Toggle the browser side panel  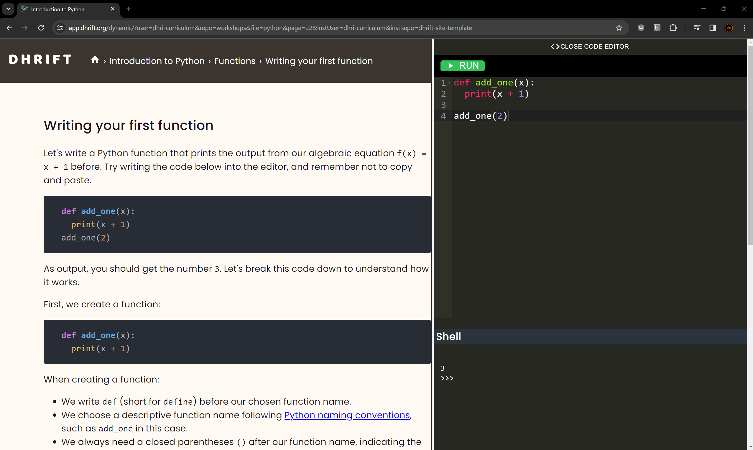click(x=712, y=28)
